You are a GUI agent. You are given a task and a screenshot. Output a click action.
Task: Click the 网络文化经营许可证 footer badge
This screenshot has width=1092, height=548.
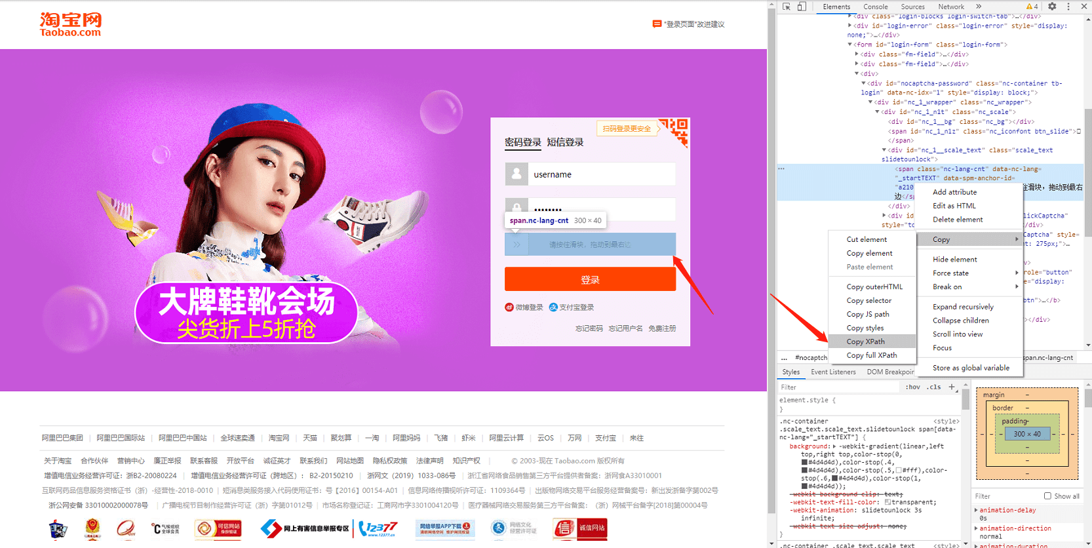(513, 528)
